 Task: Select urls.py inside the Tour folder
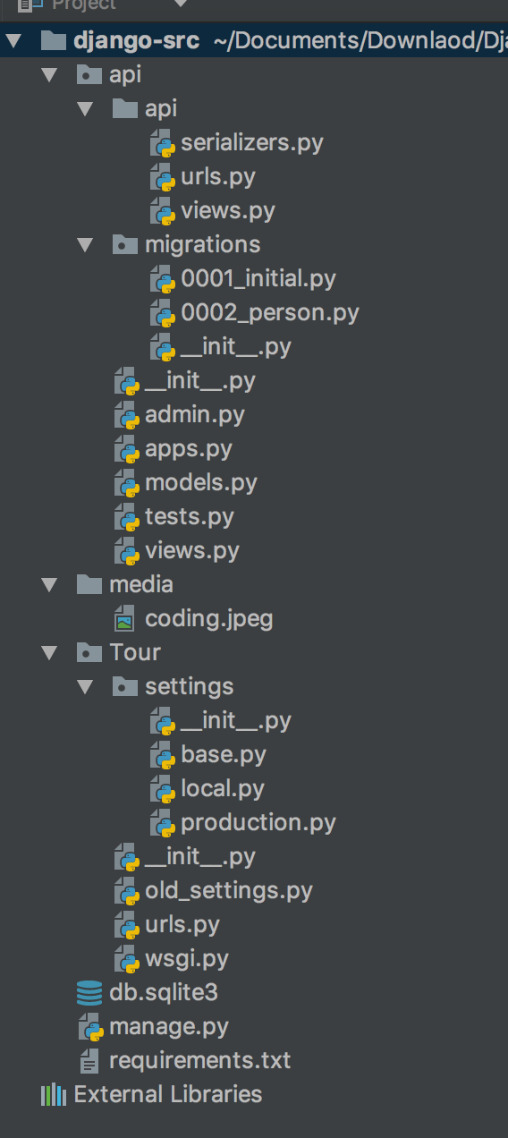point(182,925)
